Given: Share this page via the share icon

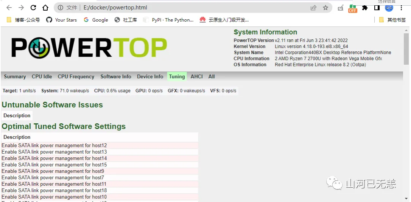Looking at the screenshot, I should pyautogui.click(x=313, y=8).
